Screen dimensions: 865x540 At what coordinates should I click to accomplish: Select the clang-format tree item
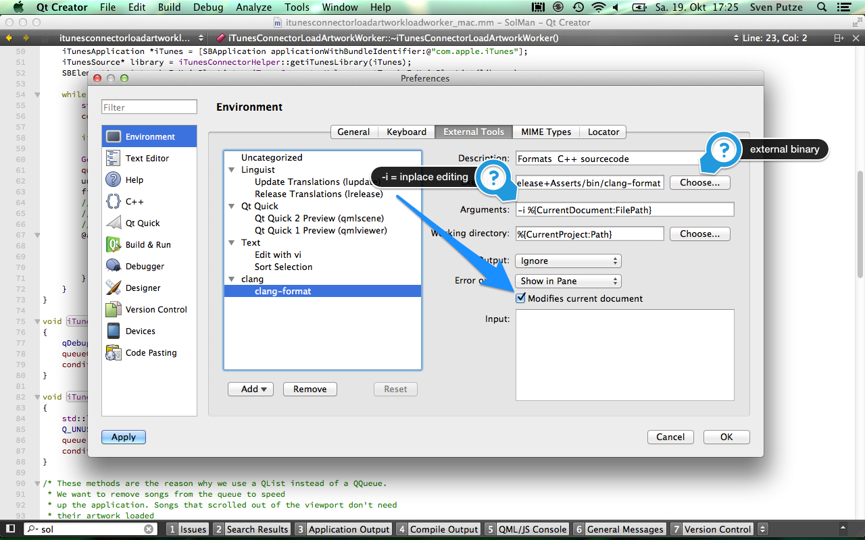pos(322,291)
